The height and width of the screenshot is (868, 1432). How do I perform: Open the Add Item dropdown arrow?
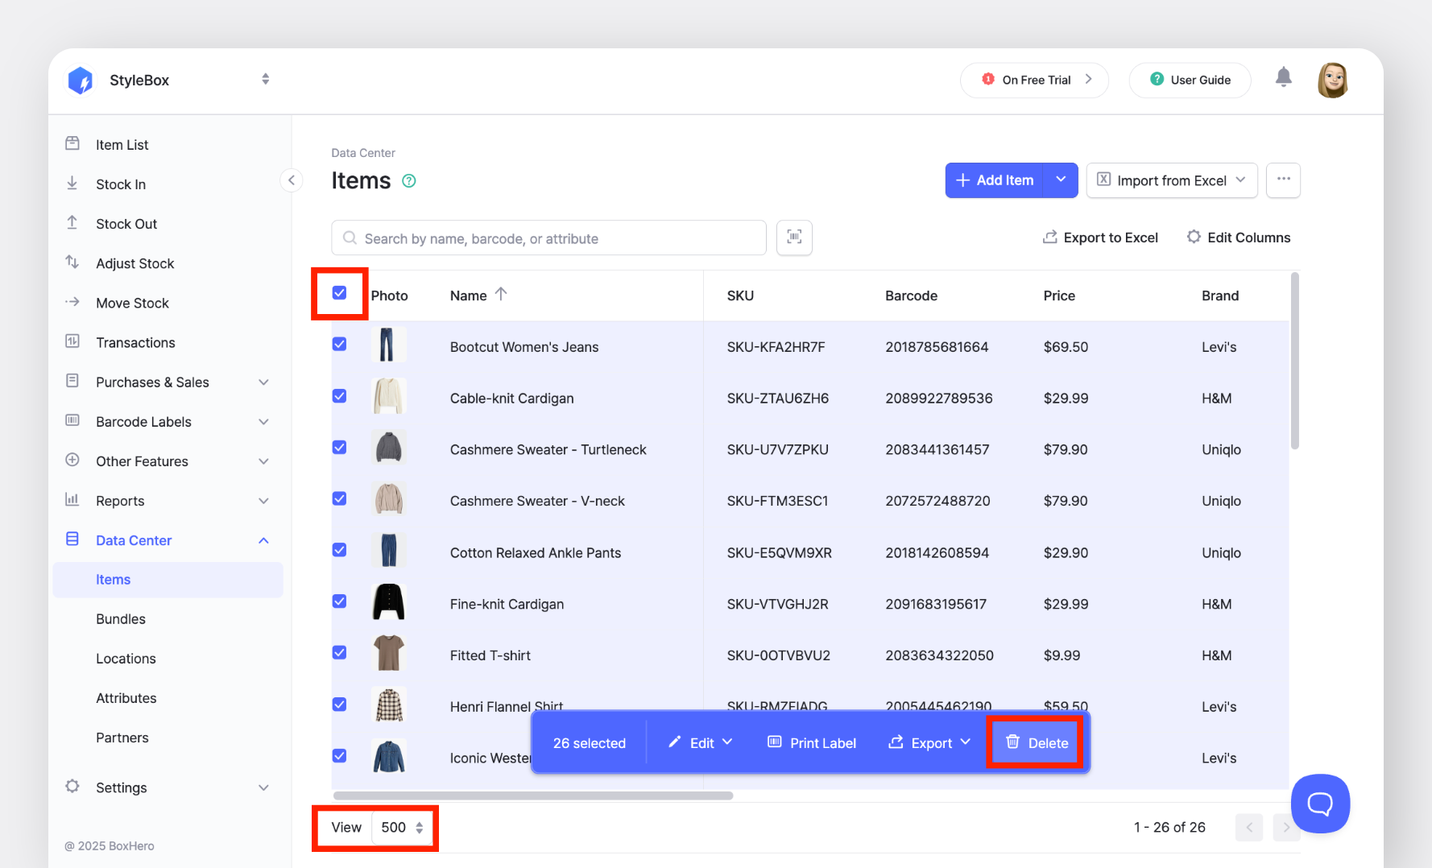pos(1061,180)
